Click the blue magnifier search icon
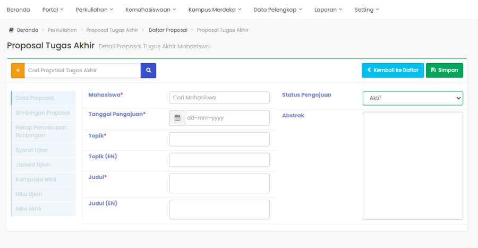Viewport: 478px width, 248px height. 148,71
